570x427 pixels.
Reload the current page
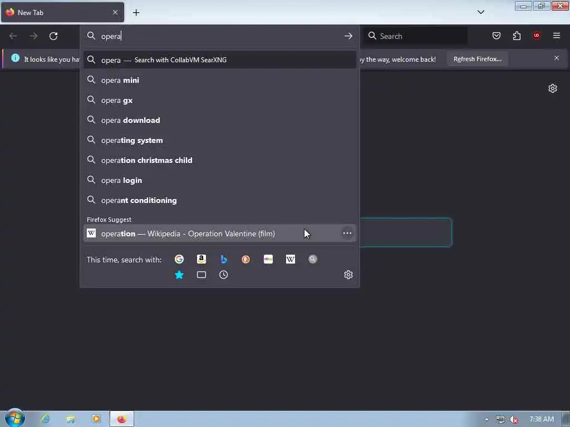pos(53,36)
